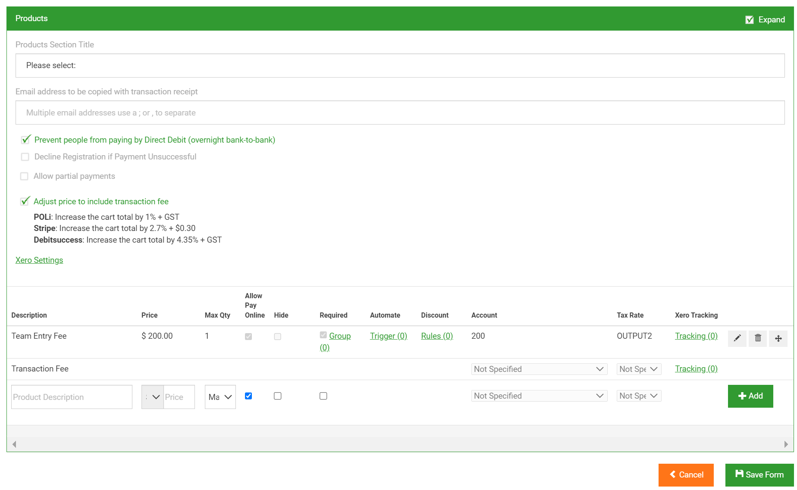
Task: Click the Allow Pay Online checkbox for Team Entry Fee
Action: click(x=248, y=337)
